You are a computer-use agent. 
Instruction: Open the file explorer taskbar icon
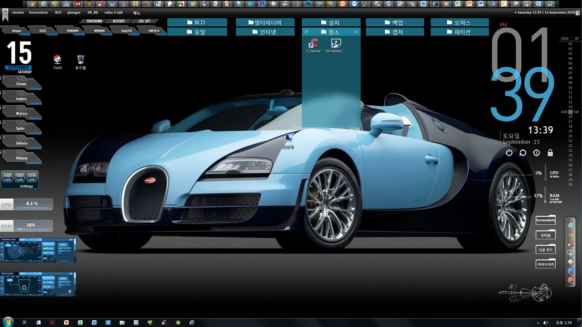[x=122, y=322]
